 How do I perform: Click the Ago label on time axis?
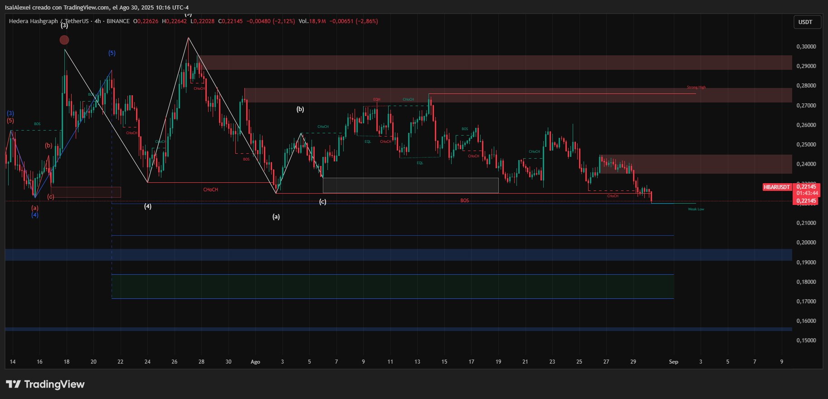coord(255,362)
